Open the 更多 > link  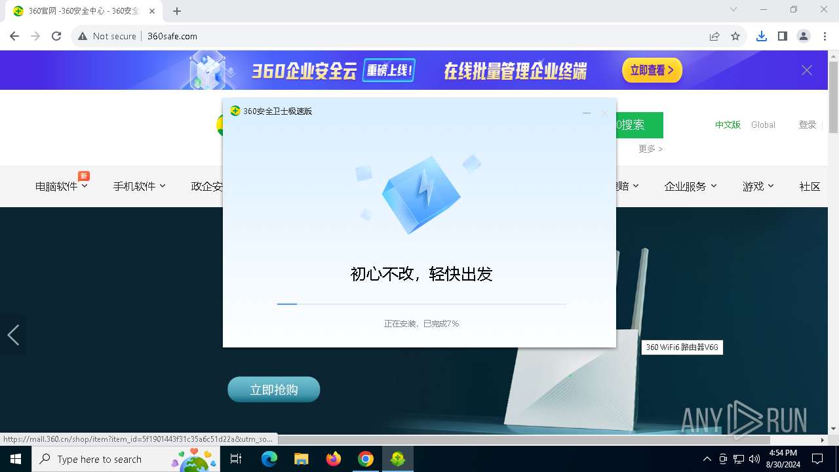651,149
